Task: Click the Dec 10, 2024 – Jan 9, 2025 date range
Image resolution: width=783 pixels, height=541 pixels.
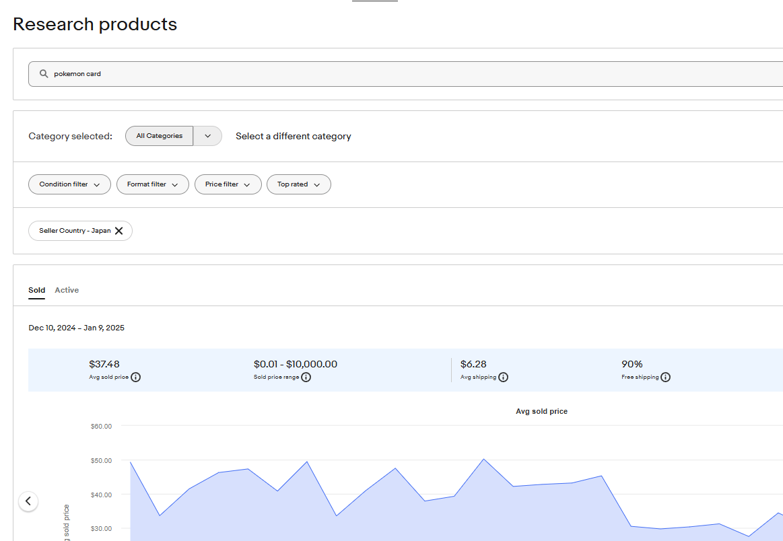Action: 76,328
